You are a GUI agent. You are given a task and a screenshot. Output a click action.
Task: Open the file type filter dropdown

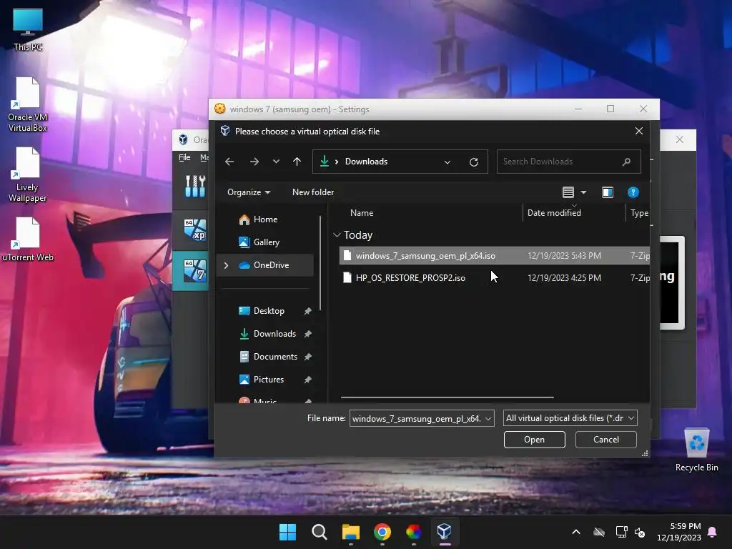(x=570, y=418)
